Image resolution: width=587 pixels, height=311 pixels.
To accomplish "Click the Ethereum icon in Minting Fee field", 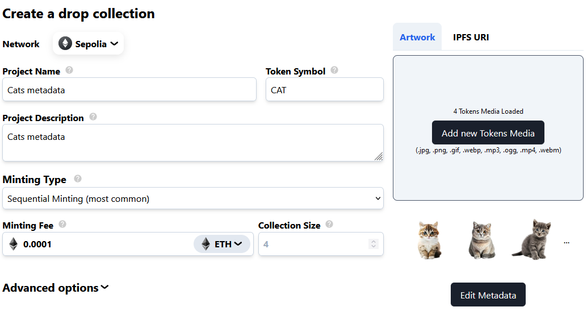I will point(14,244).
